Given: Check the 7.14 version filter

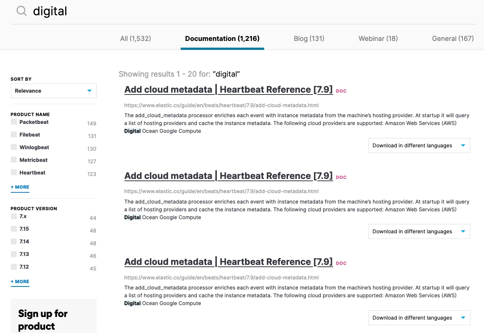Looking at the screenshot, I should click(14, 241).
